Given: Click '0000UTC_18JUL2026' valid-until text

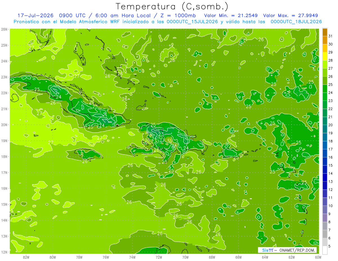Looking at the screenshot, I should [x=296, y=22].
